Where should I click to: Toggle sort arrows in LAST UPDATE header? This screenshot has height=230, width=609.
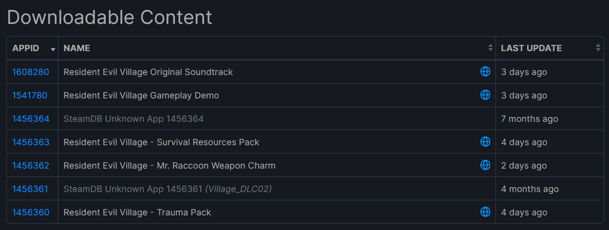[598, 48]
